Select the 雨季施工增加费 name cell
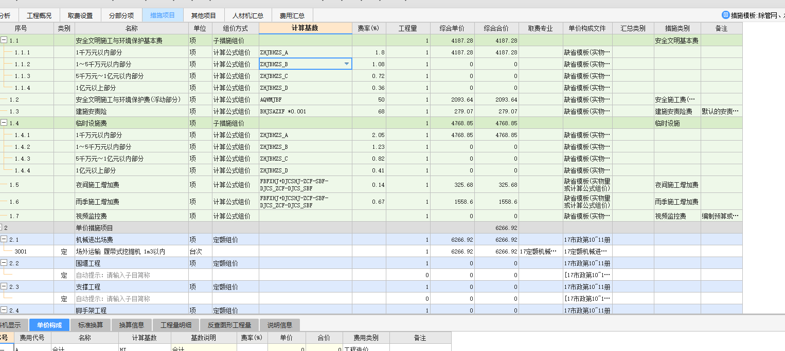 click(x=132, y=202)
